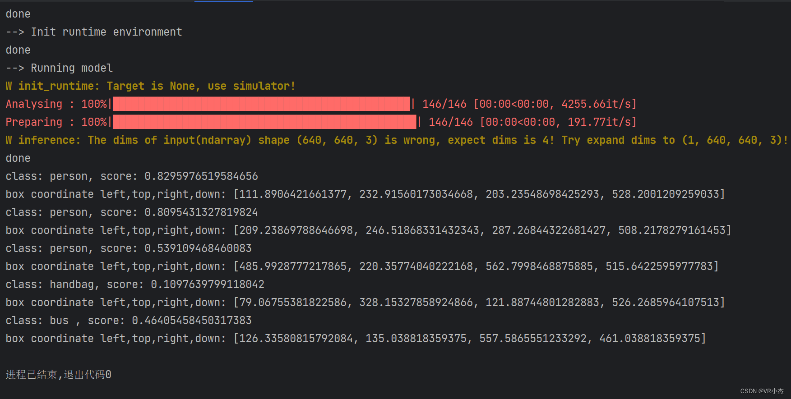The image size is (791, 399).
Task: Click the '--> Init runtime environment' line
Action: [94, 32]
